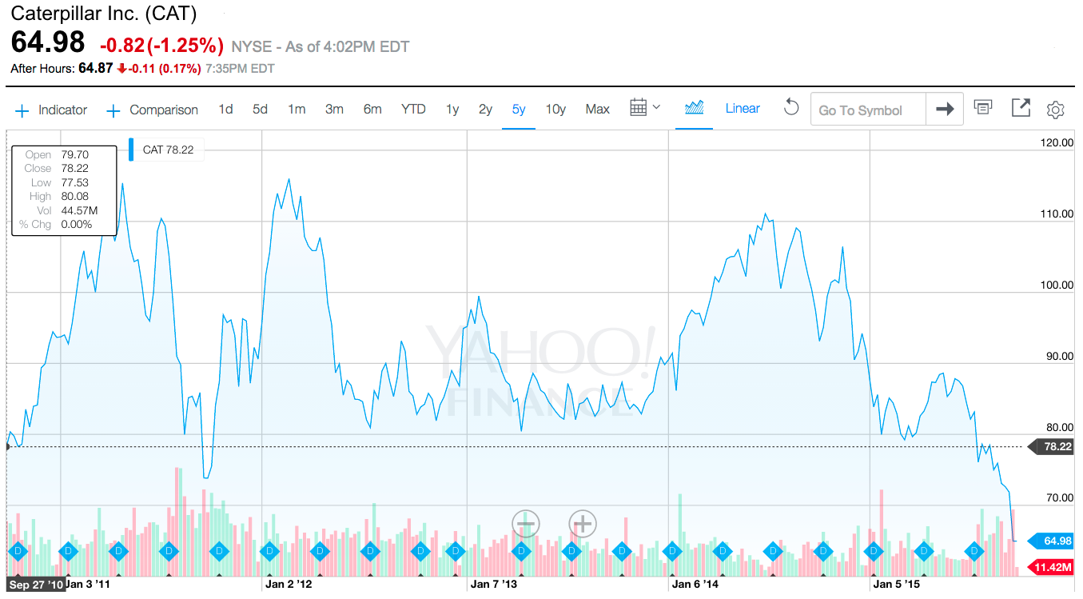Viewport: 1083px width, 599px height.
Task: Click the plus icon beside Comparison
Action: coord(113,110)
